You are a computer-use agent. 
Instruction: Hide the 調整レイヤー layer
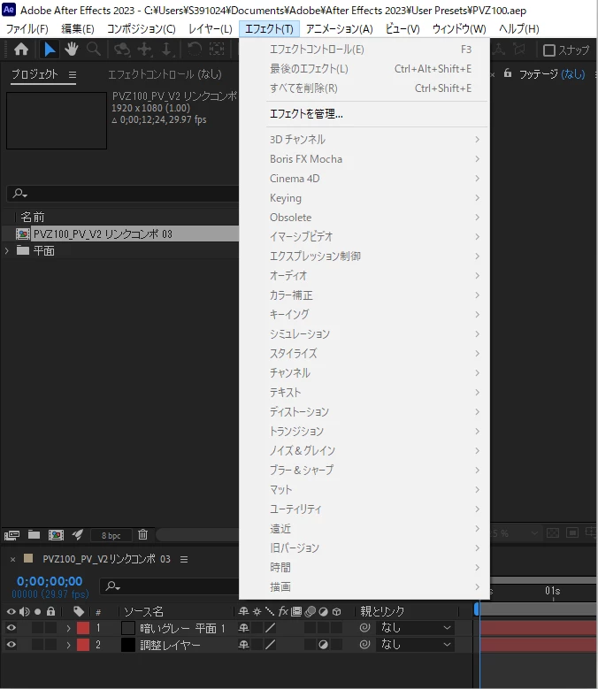point(11,645)
